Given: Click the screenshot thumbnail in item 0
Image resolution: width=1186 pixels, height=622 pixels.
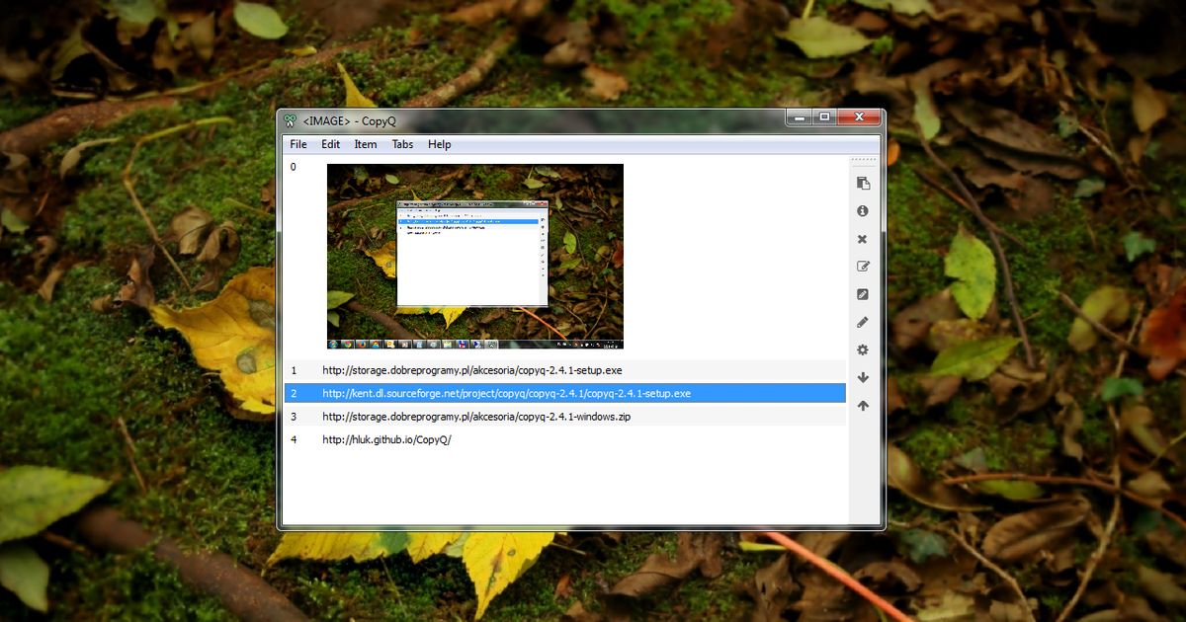Looking at the screenshot, I should (x=472, y=256).
